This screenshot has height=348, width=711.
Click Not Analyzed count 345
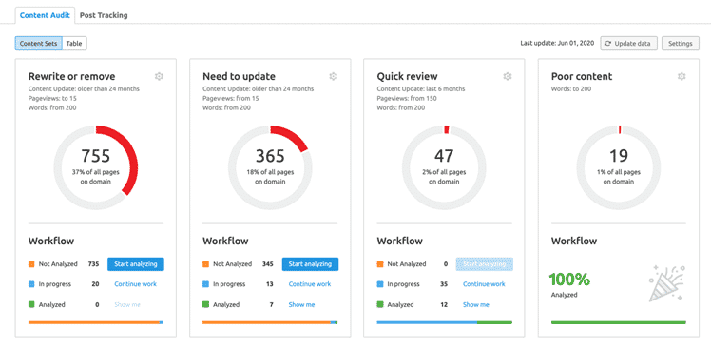coord(267,264)
